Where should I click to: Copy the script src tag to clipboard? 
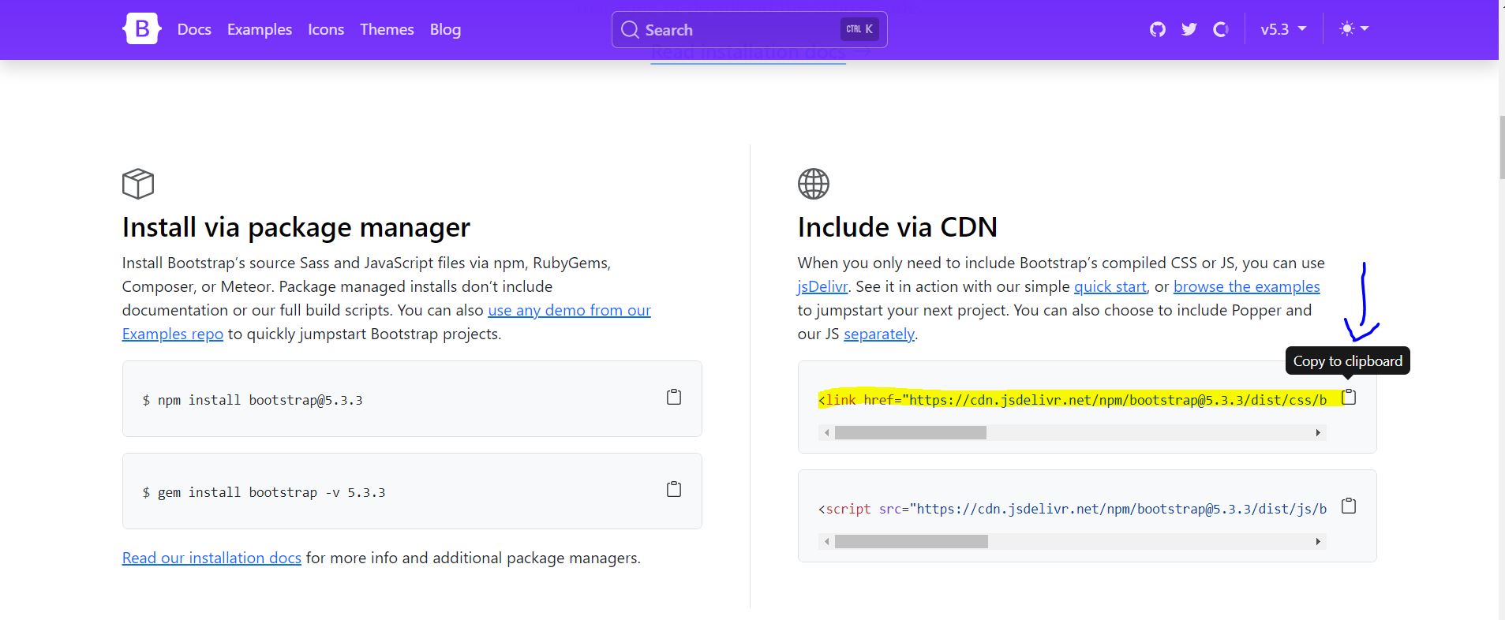1350,506
